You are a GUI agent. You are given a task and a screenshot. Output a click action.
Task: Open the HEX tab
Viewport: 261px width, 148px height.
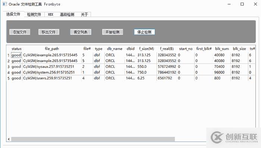[50, 14]
